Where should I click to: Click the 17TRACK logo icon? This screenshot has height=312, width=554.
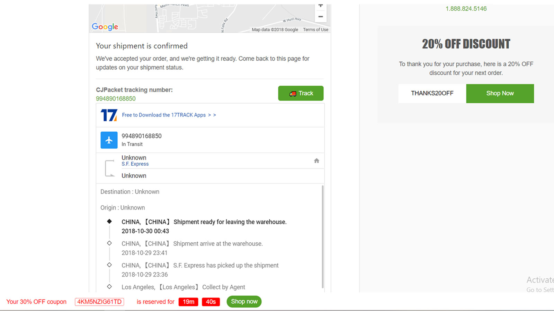(x=109, y=115)
